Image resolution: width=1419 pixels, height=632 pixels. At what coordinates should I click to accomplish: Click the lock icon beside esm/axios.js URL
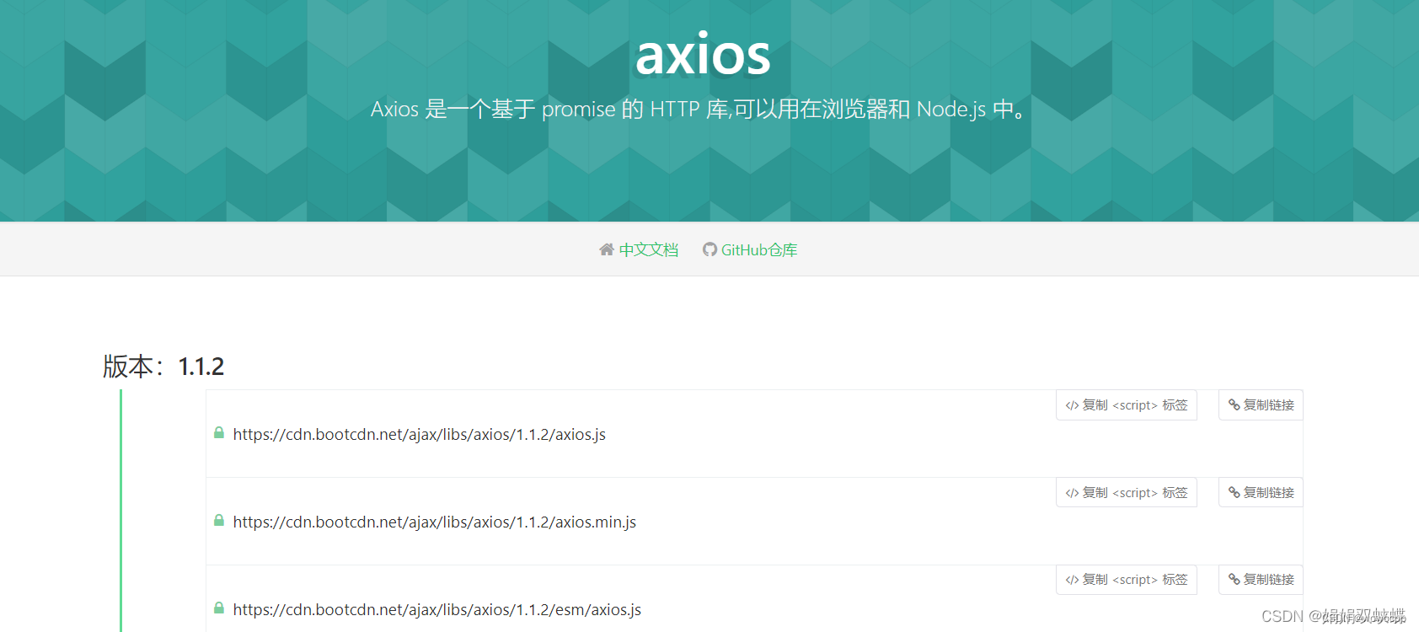(x=219, y=608)
